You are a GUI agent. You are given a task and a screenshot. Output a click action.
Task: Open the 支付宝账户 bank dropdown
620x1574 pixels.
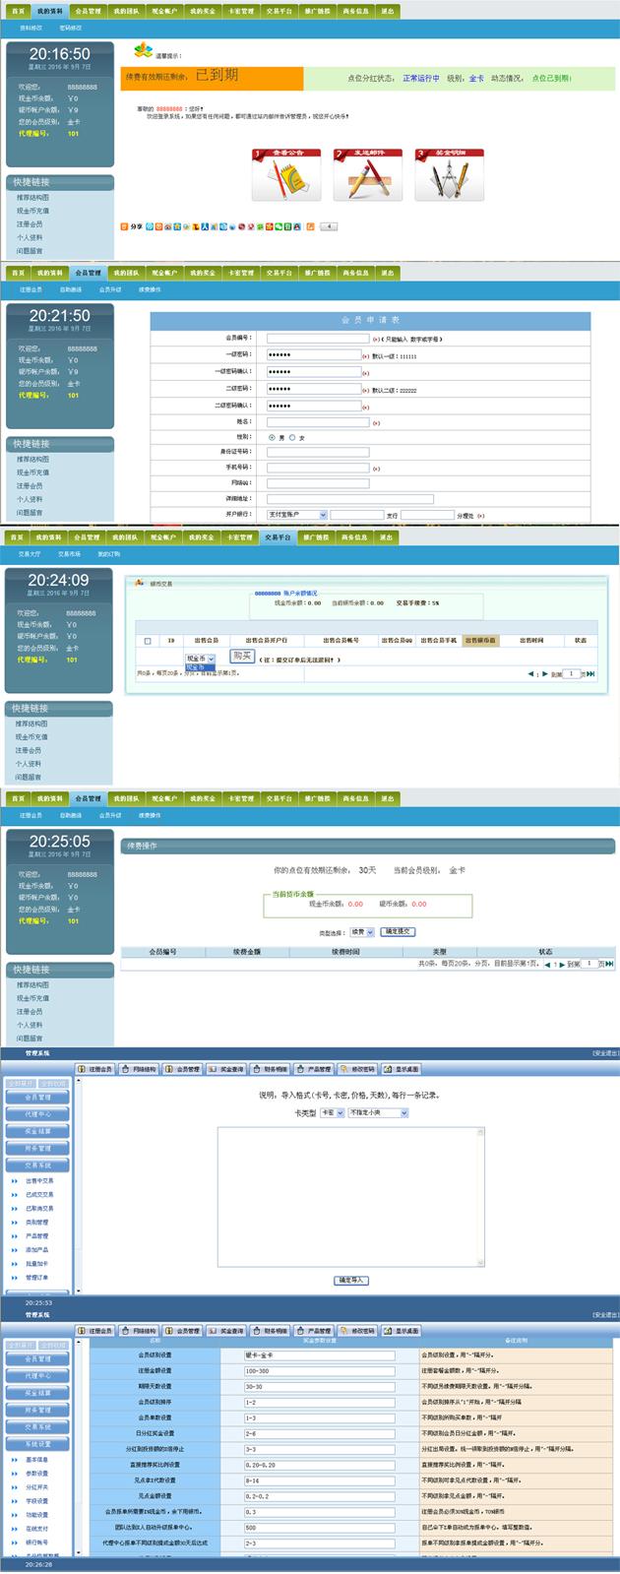pyautogui.click(x=296, y=515)
